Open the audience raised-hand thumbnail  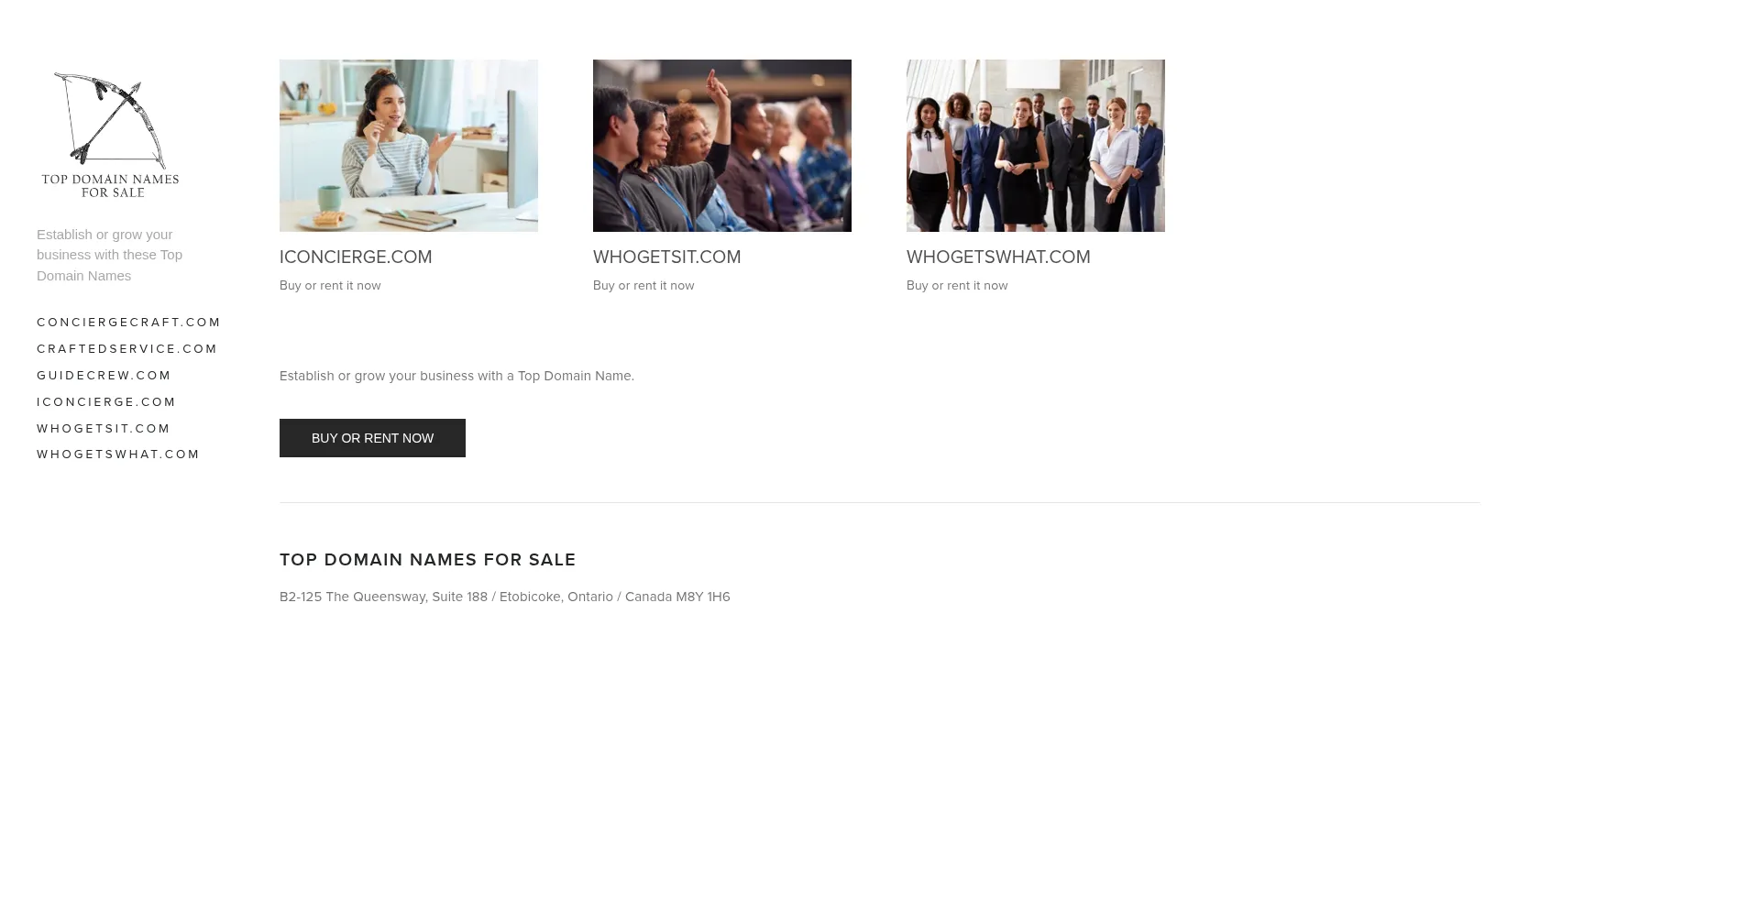pyautogui.click(x=722, y=146)
